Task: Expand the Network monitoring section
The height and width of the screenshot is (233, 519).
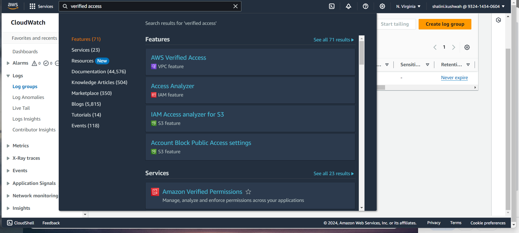Action: 8,196
